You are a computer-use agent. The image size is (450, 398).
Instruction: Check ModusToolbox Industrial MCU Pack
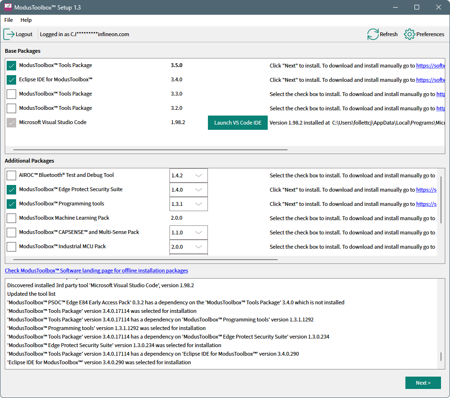(x=11, y=247)
